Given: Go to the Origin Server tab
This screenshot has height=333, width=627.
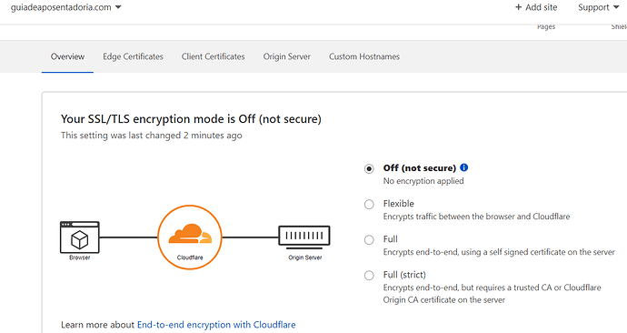Looking at the screenshot, I should [287, 56].
